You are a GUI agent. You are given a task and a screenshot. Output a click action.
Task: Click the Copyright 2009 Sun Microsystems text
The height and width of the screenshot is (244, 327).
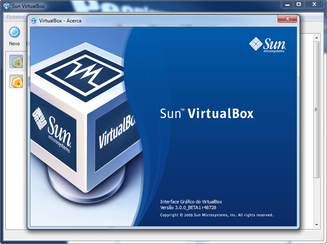pos(217,215)
